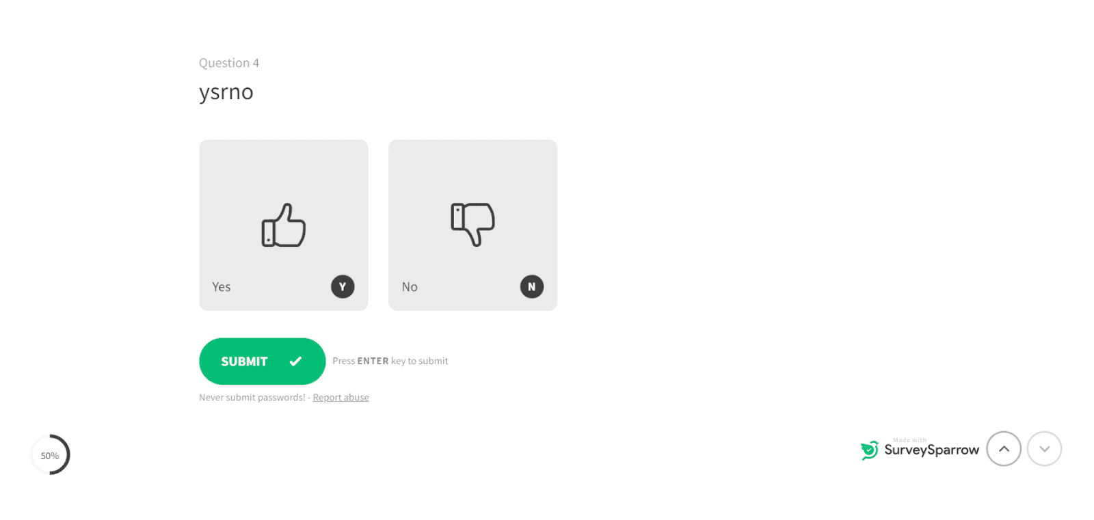Select the Yes answer card

coord(284,225)
